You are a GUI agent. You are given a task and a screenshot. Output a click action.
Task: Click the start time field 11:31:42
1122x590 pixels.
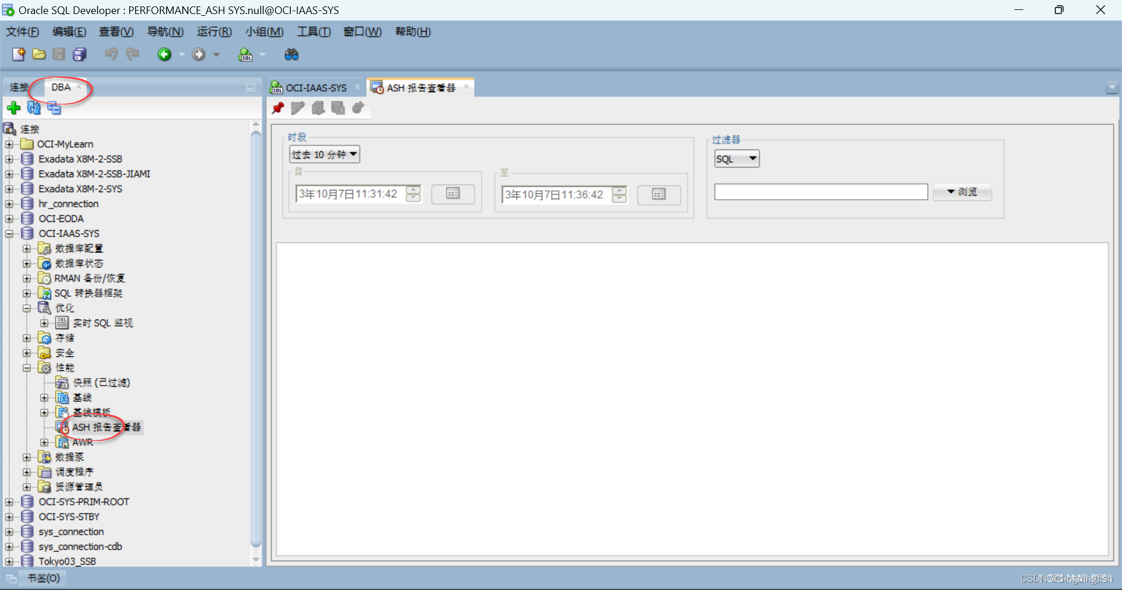351,194
